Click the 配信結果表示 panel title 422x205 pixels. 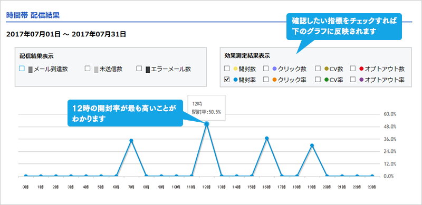coord(36,56)
